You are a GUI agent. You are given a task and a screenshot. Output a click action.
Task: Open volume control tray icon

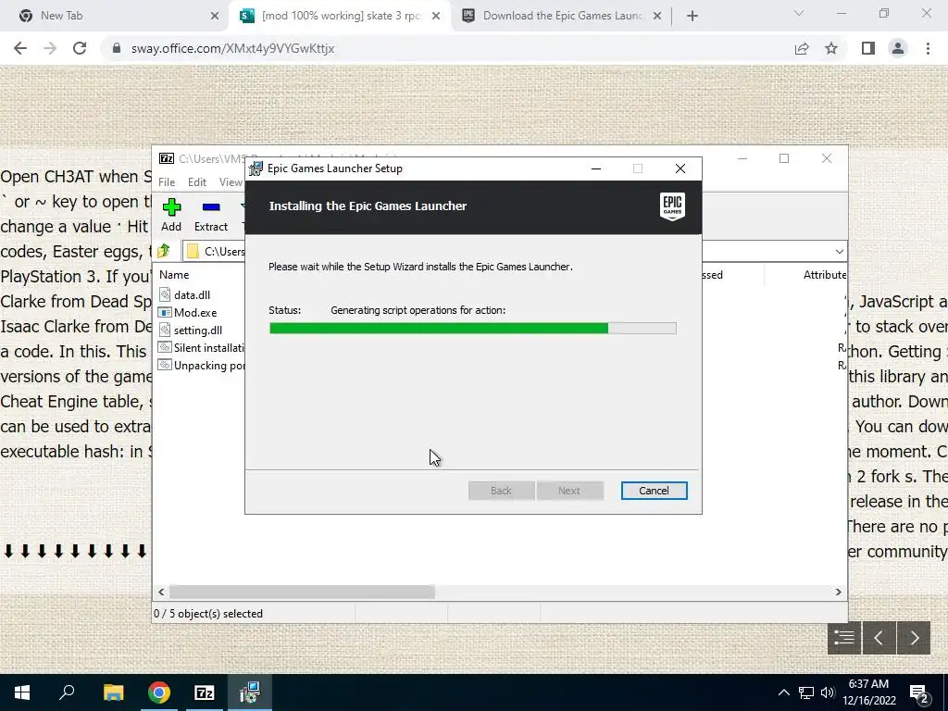(x=828, y=692)
